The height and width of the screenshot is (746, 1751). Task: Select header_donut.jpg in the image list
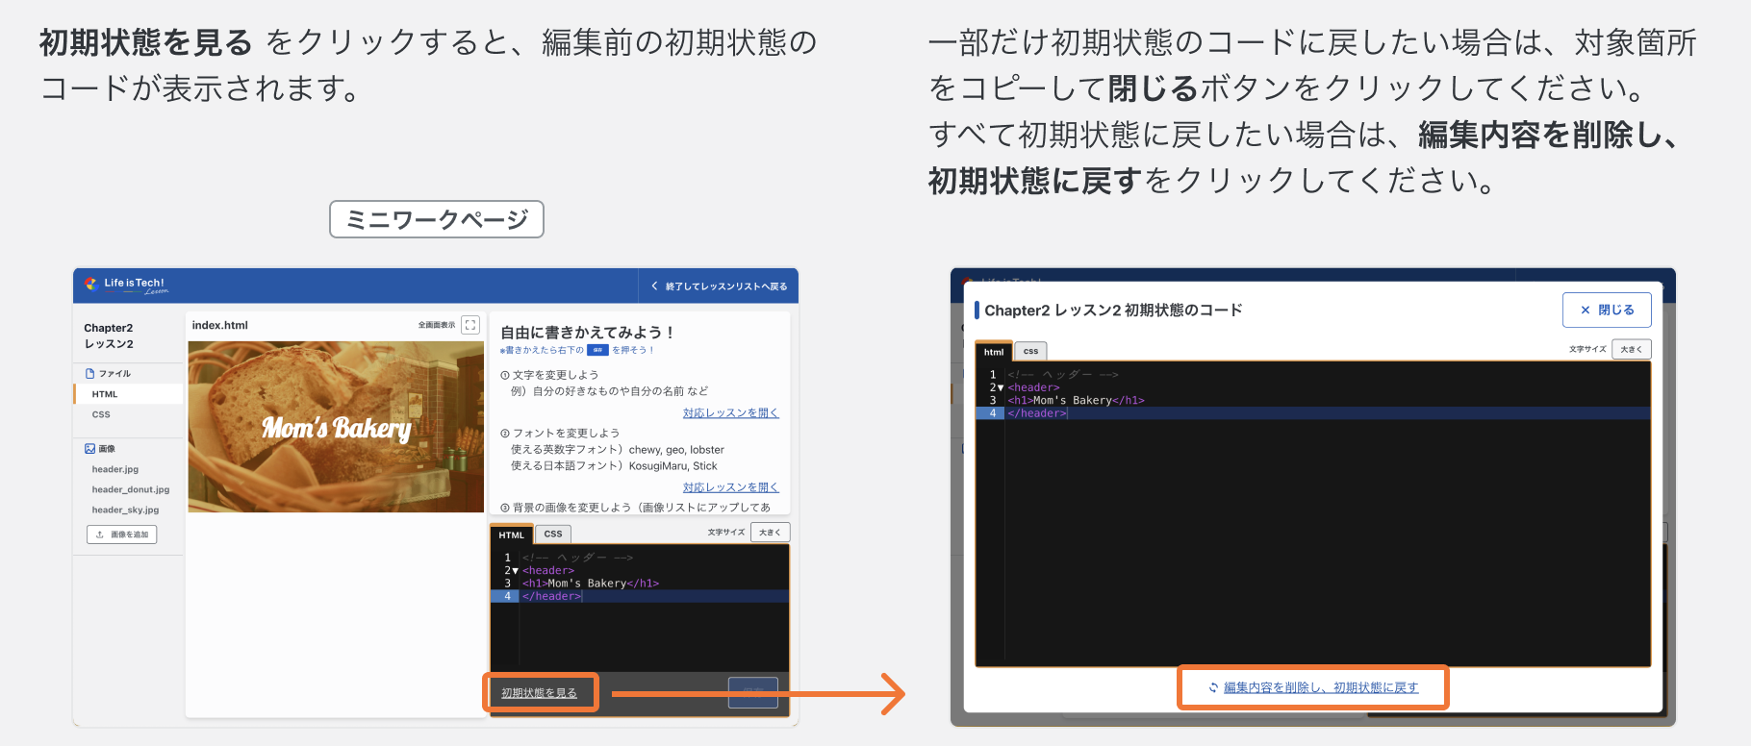131,489
